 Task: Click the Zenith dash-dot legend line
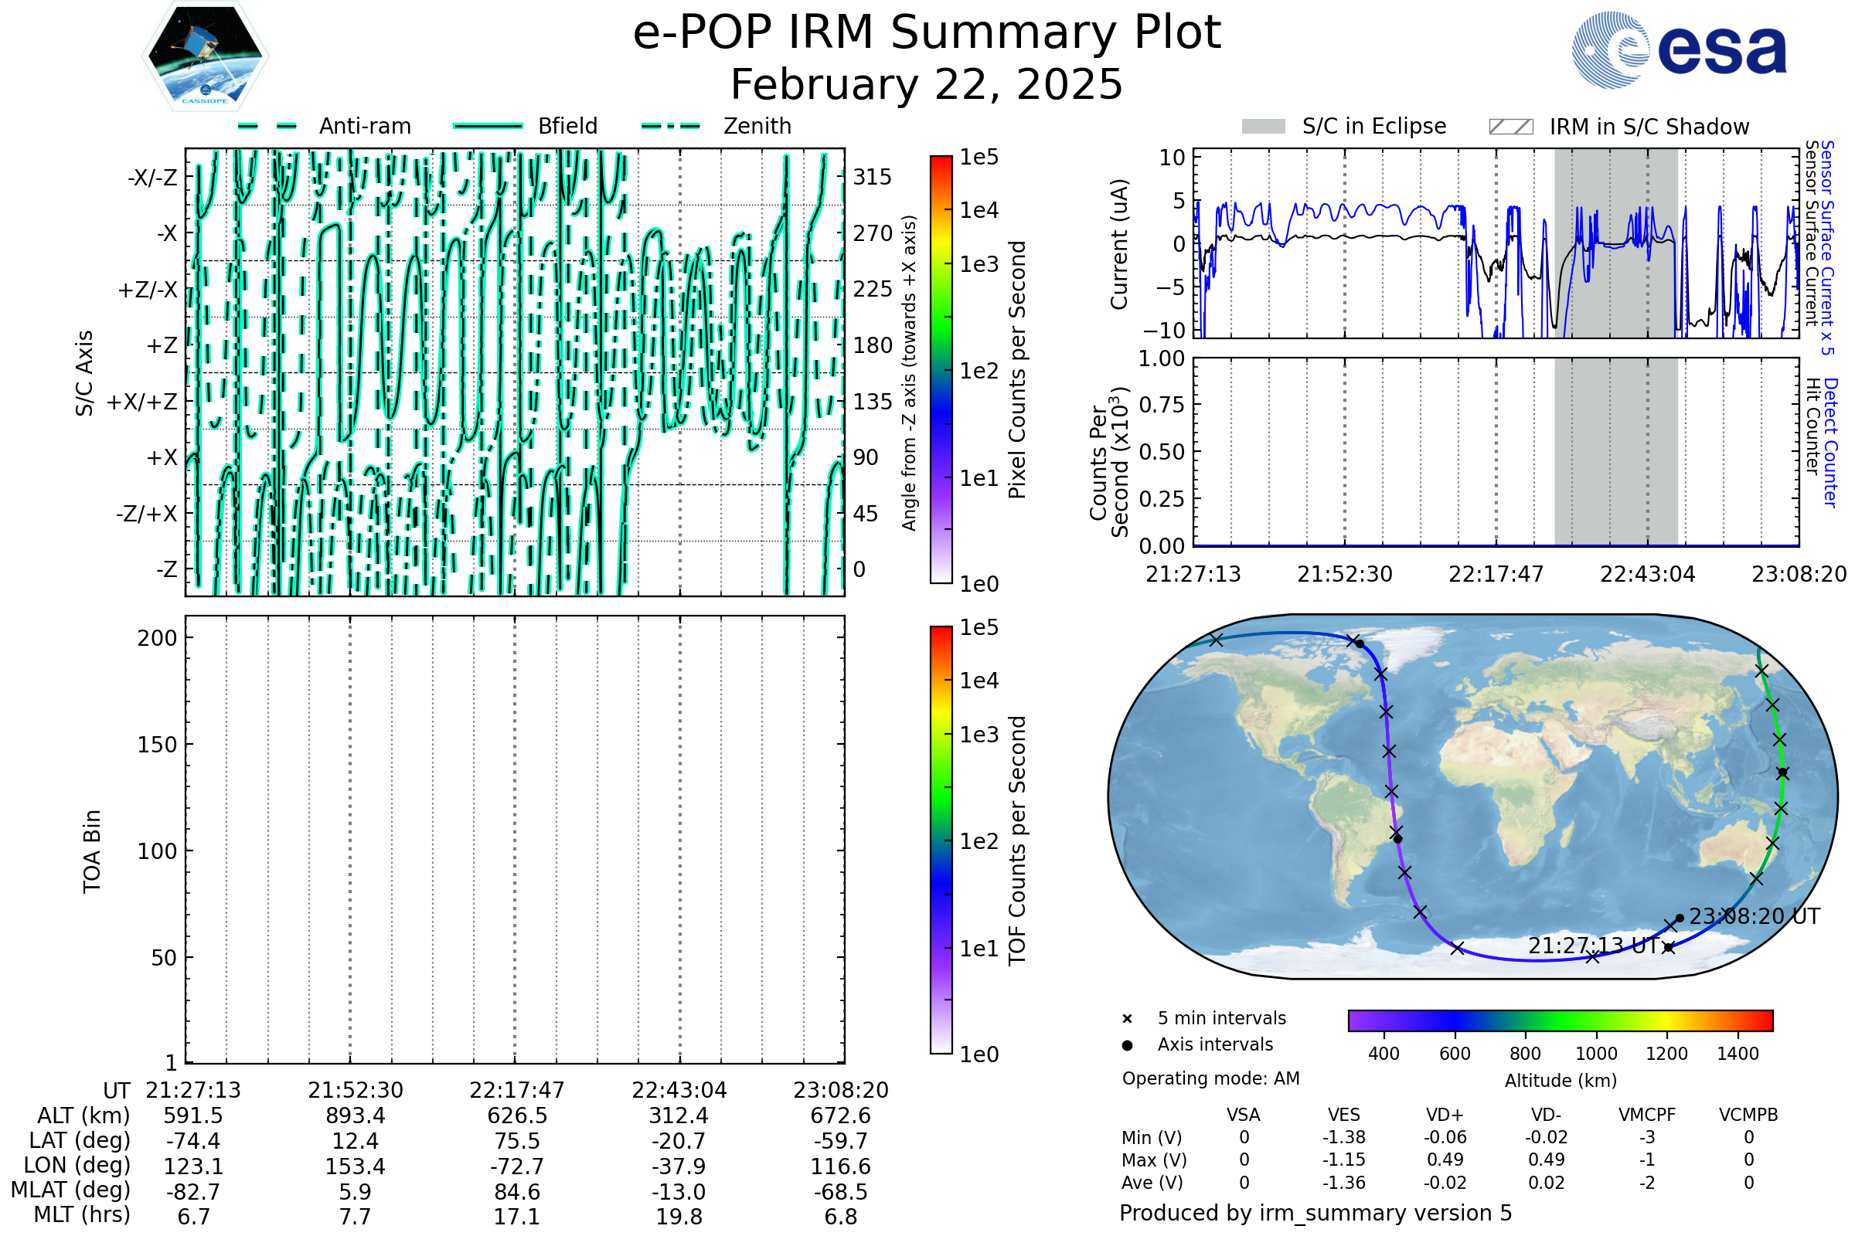tap(671, 126)
